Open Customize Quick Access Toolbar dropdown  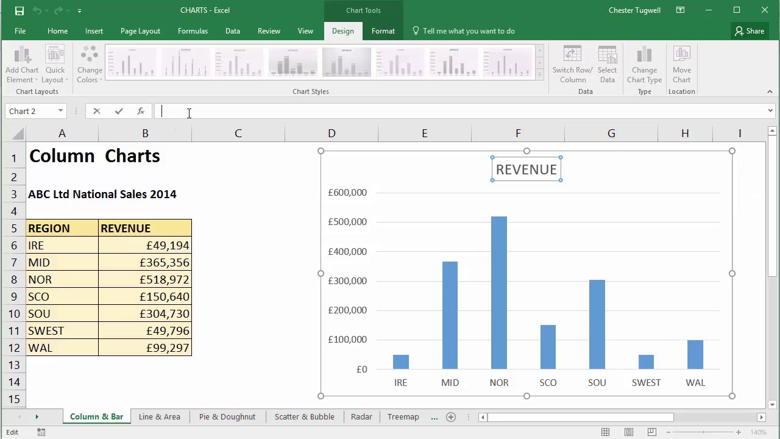tap(79, 10)
